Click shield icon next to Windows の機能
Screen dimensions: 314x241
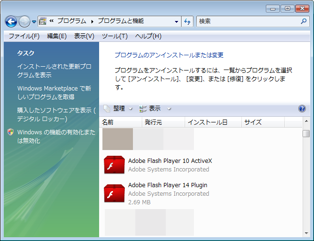pos(10,132)
